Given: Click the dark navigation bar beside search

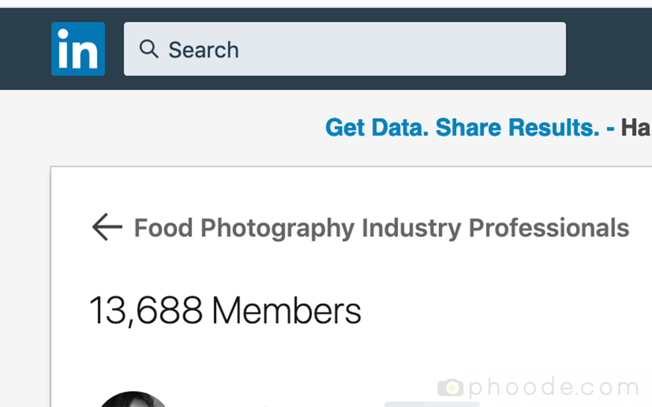Looking at the screenshot, I should (609, 49).
